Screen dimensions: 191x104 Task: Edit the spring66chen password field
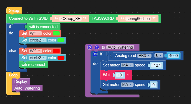tap(138, 19)
